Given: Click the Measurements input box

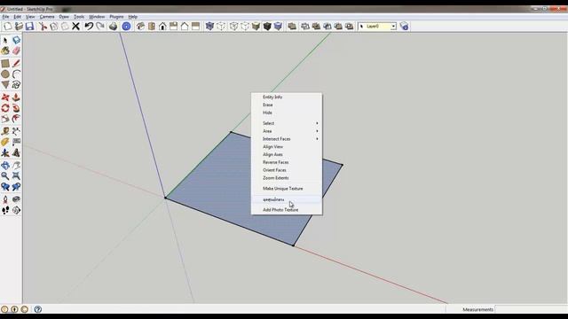Looking at the screenshot, I should click(531, 309).
